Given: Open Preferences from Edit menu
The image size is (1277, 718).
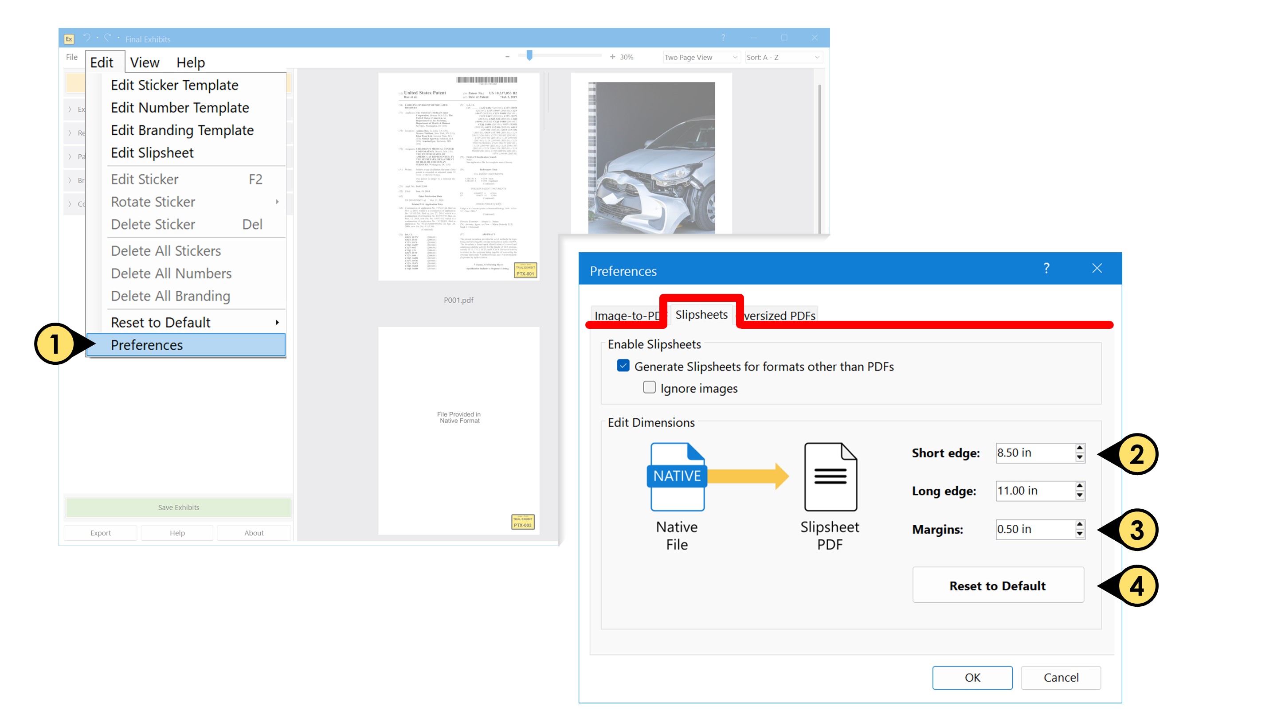Looking at the screenshot, I should pyautogui.click(x=186, y=345).
